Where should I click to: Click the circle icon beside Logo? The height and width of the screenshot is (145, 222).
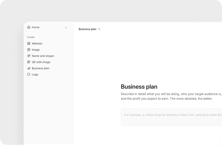[29, 75]
